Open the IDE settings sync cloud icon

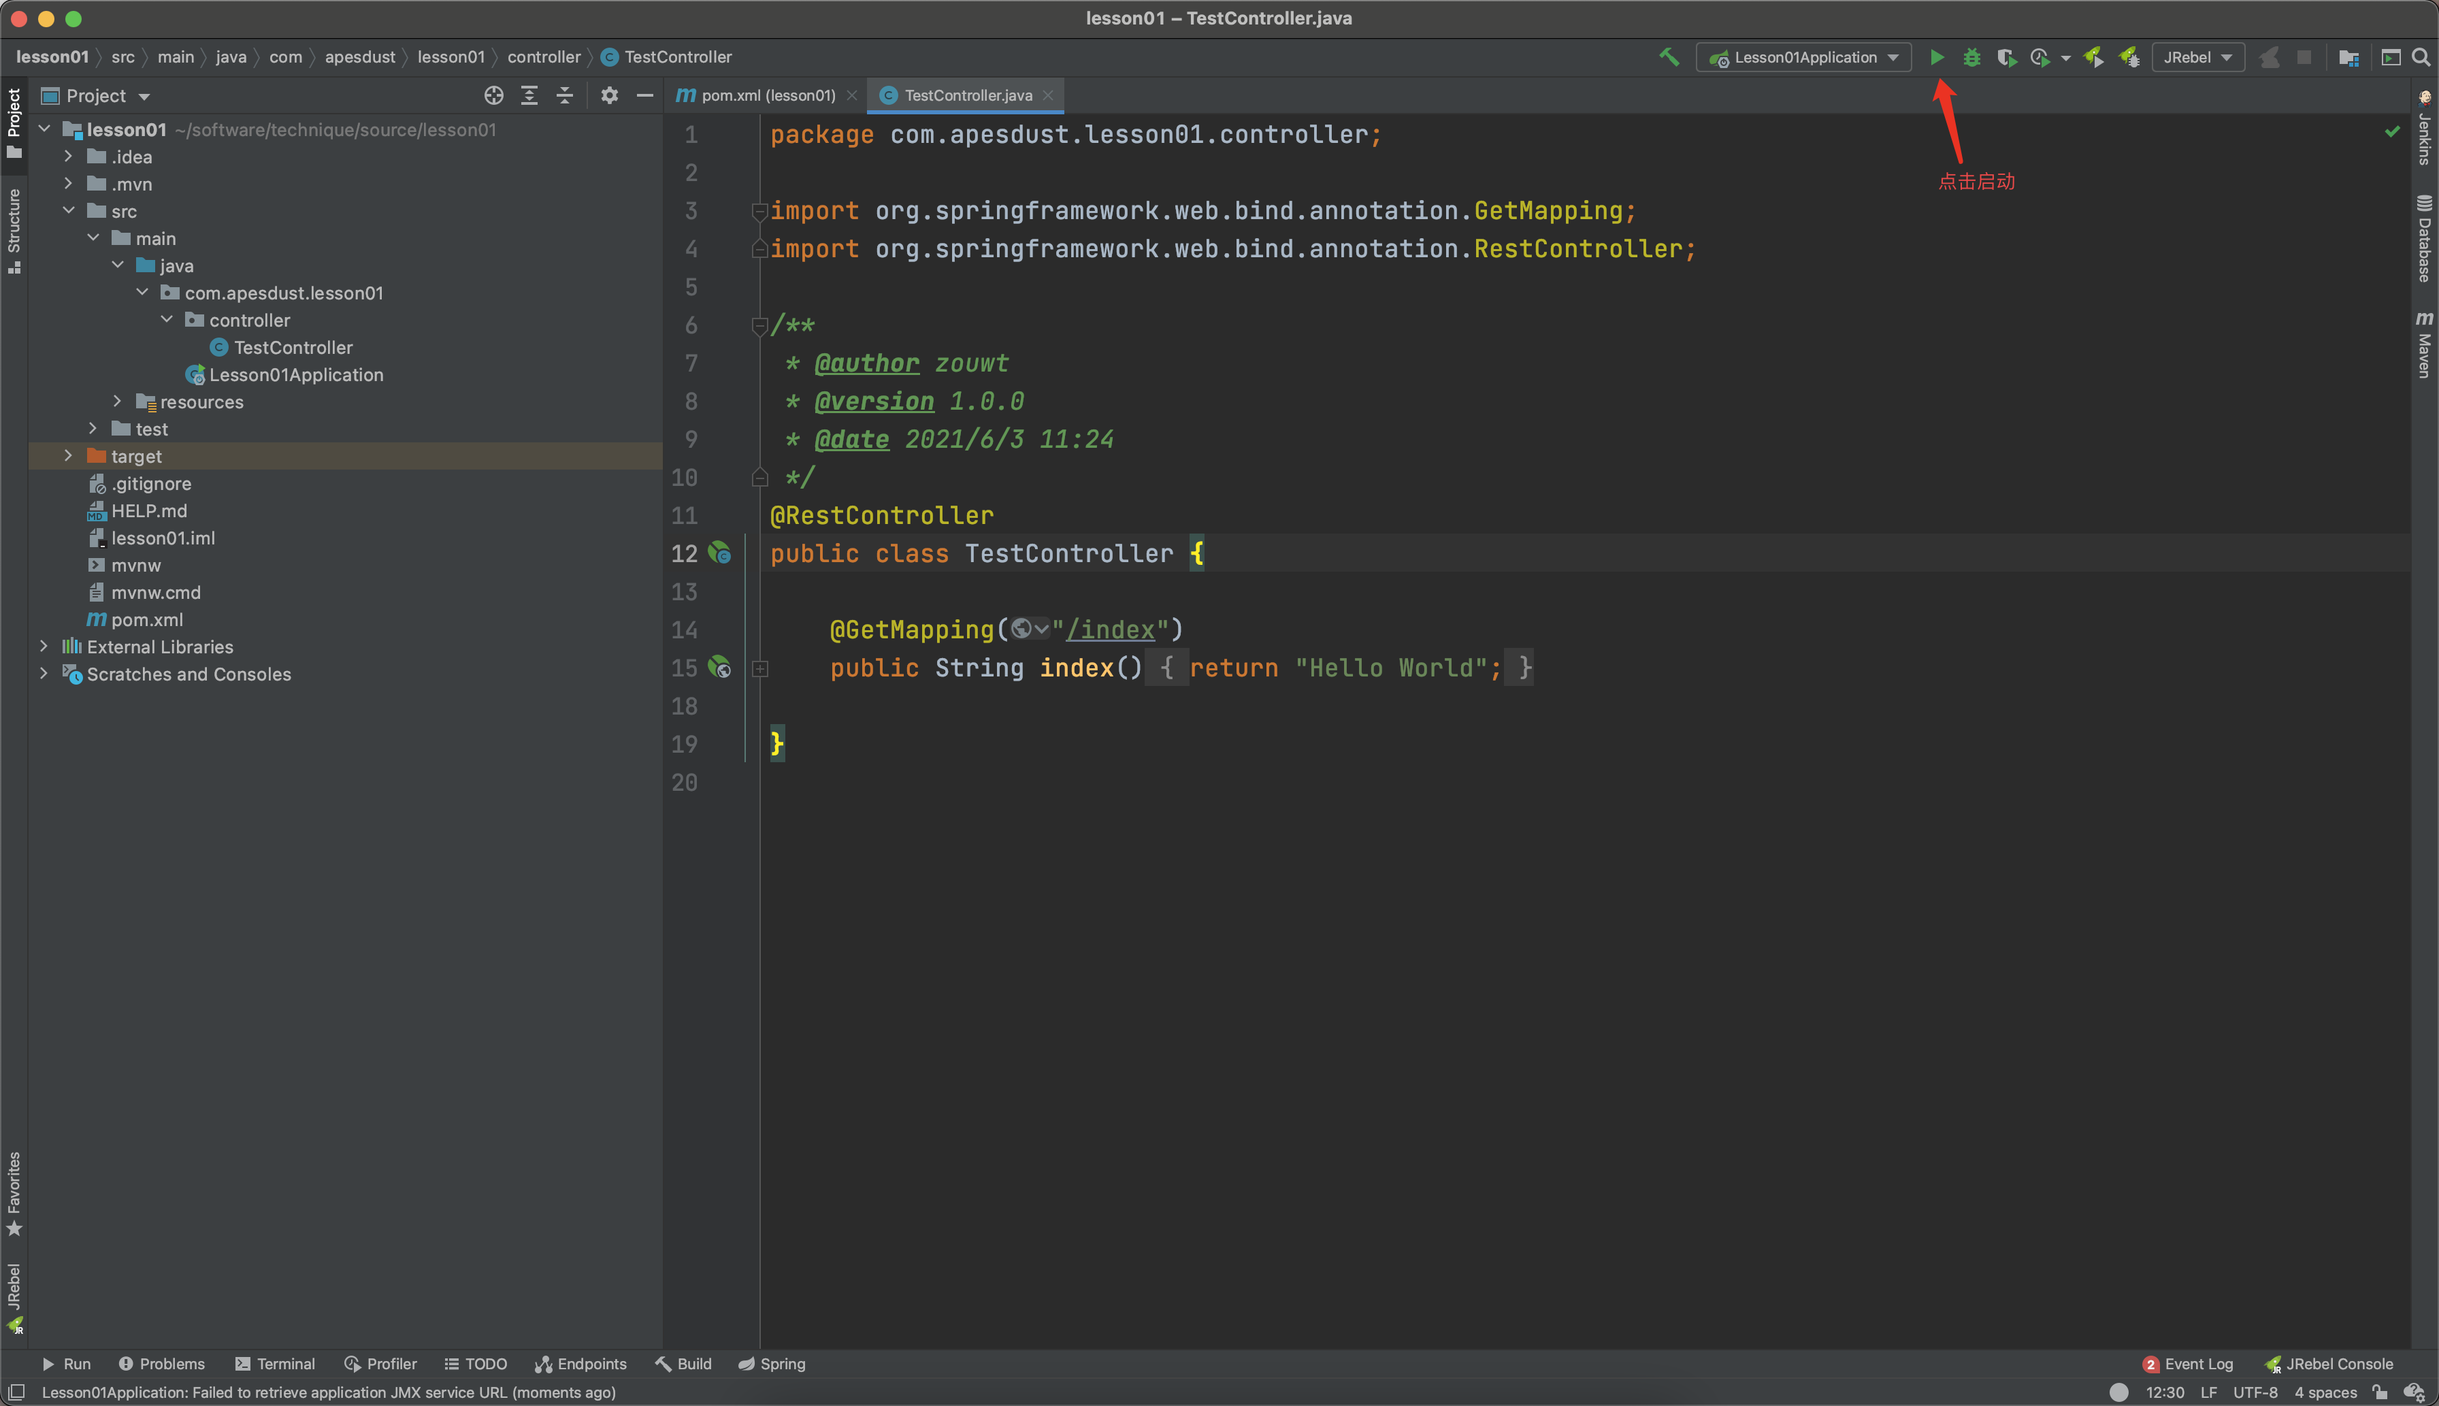coord(2414,1392)
